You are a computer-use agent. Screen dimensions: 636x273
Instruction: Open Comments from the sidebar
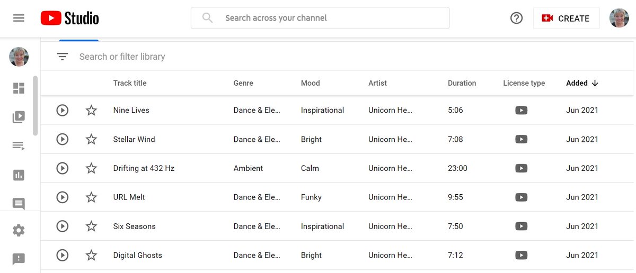point(19,204)
